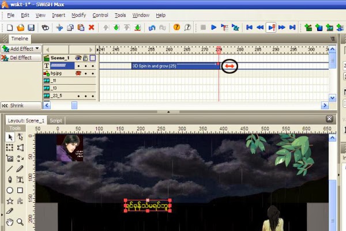Choose the Select arrow tool
Viewport: 346px width, 231px height.
10,137
